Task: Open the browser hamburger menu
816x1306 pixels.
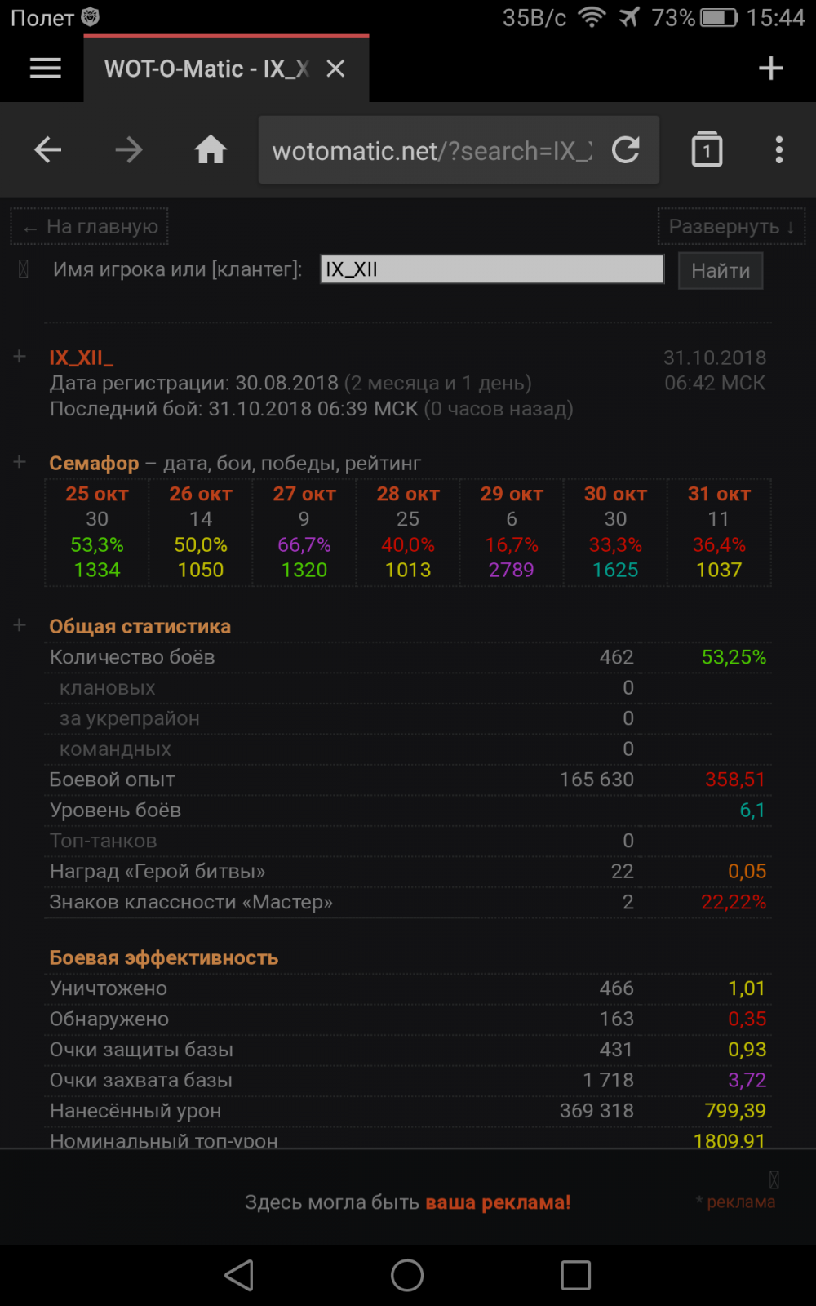Action: [46, 69]
